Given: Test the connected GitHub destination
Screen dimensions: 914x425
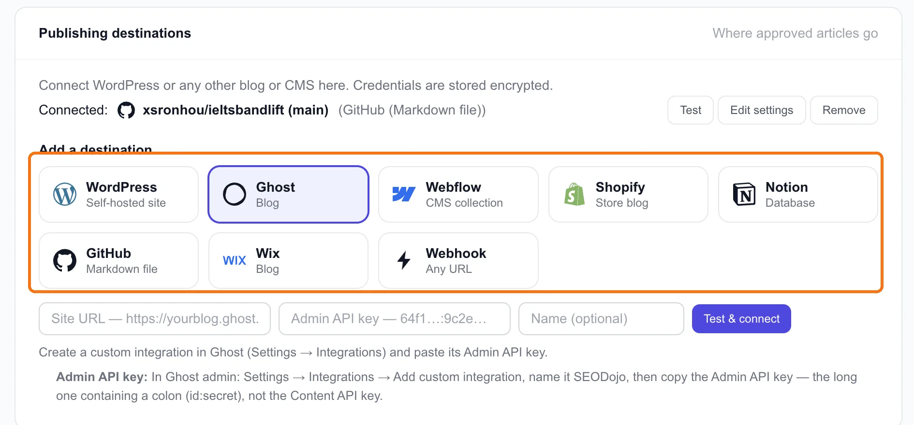Looking at the screenshot, I should click(691, 110).
